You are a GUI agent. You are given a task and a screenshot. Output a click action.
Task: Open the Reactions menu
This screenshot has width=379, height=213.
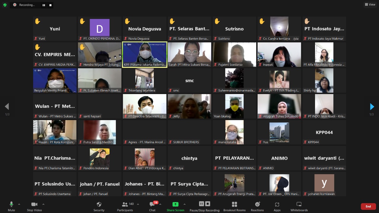(257, 204)
